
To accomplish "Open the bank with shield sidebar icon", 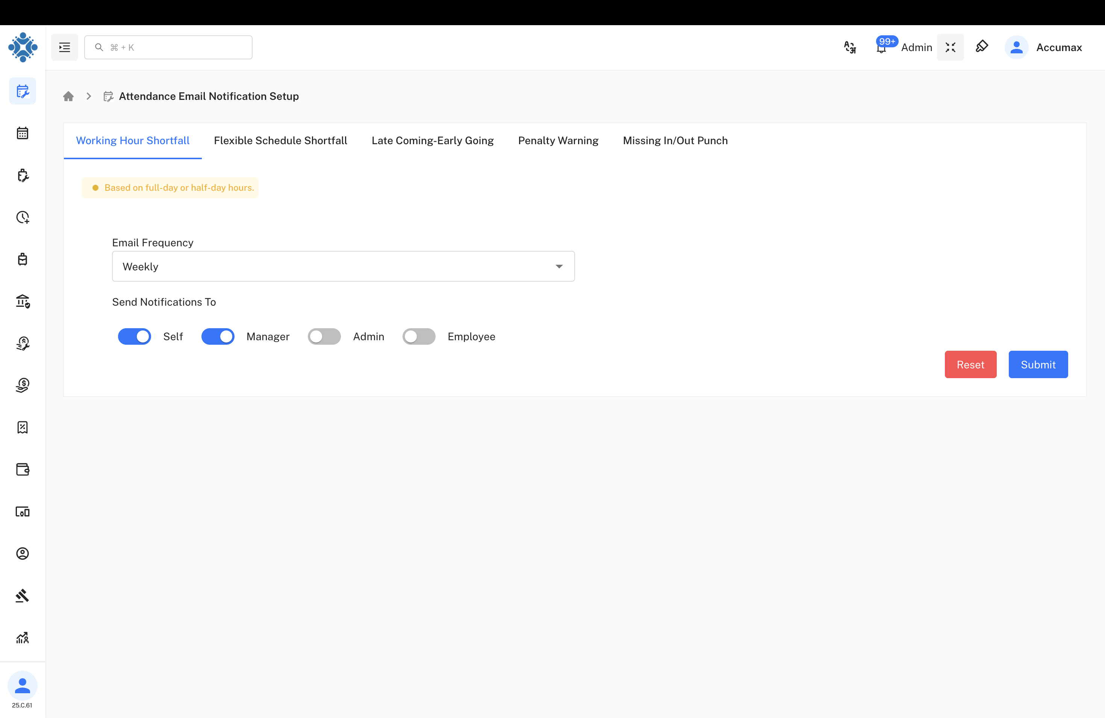I will [x=22, y=302].
